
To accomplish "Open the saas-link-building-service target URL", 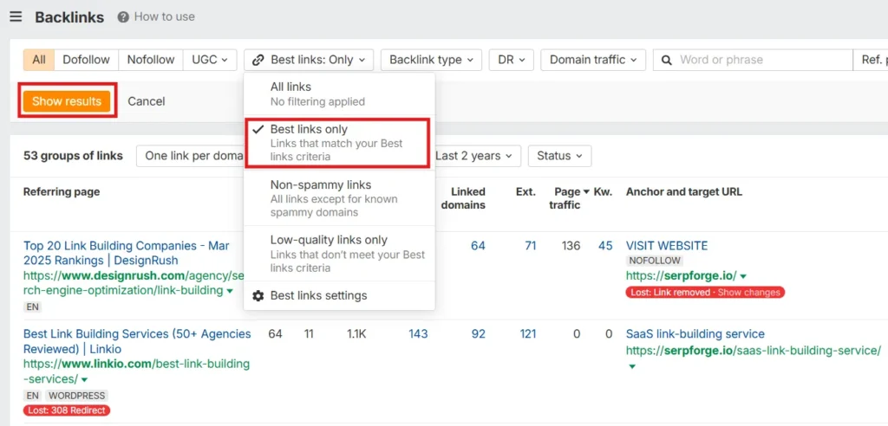I will click(x=754, y=350).
